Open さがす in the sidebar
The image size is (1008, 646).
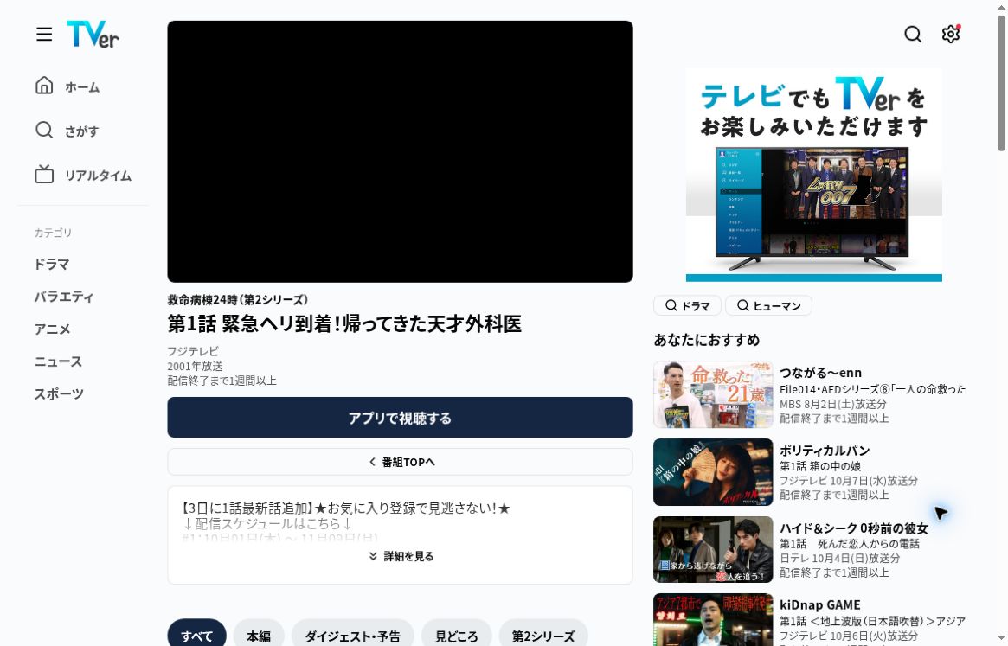pos(67,131)
